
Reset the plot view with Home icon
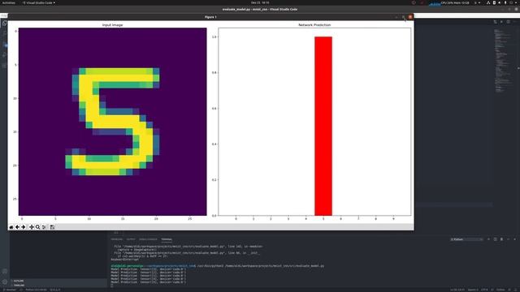click(x=11, y=227)
